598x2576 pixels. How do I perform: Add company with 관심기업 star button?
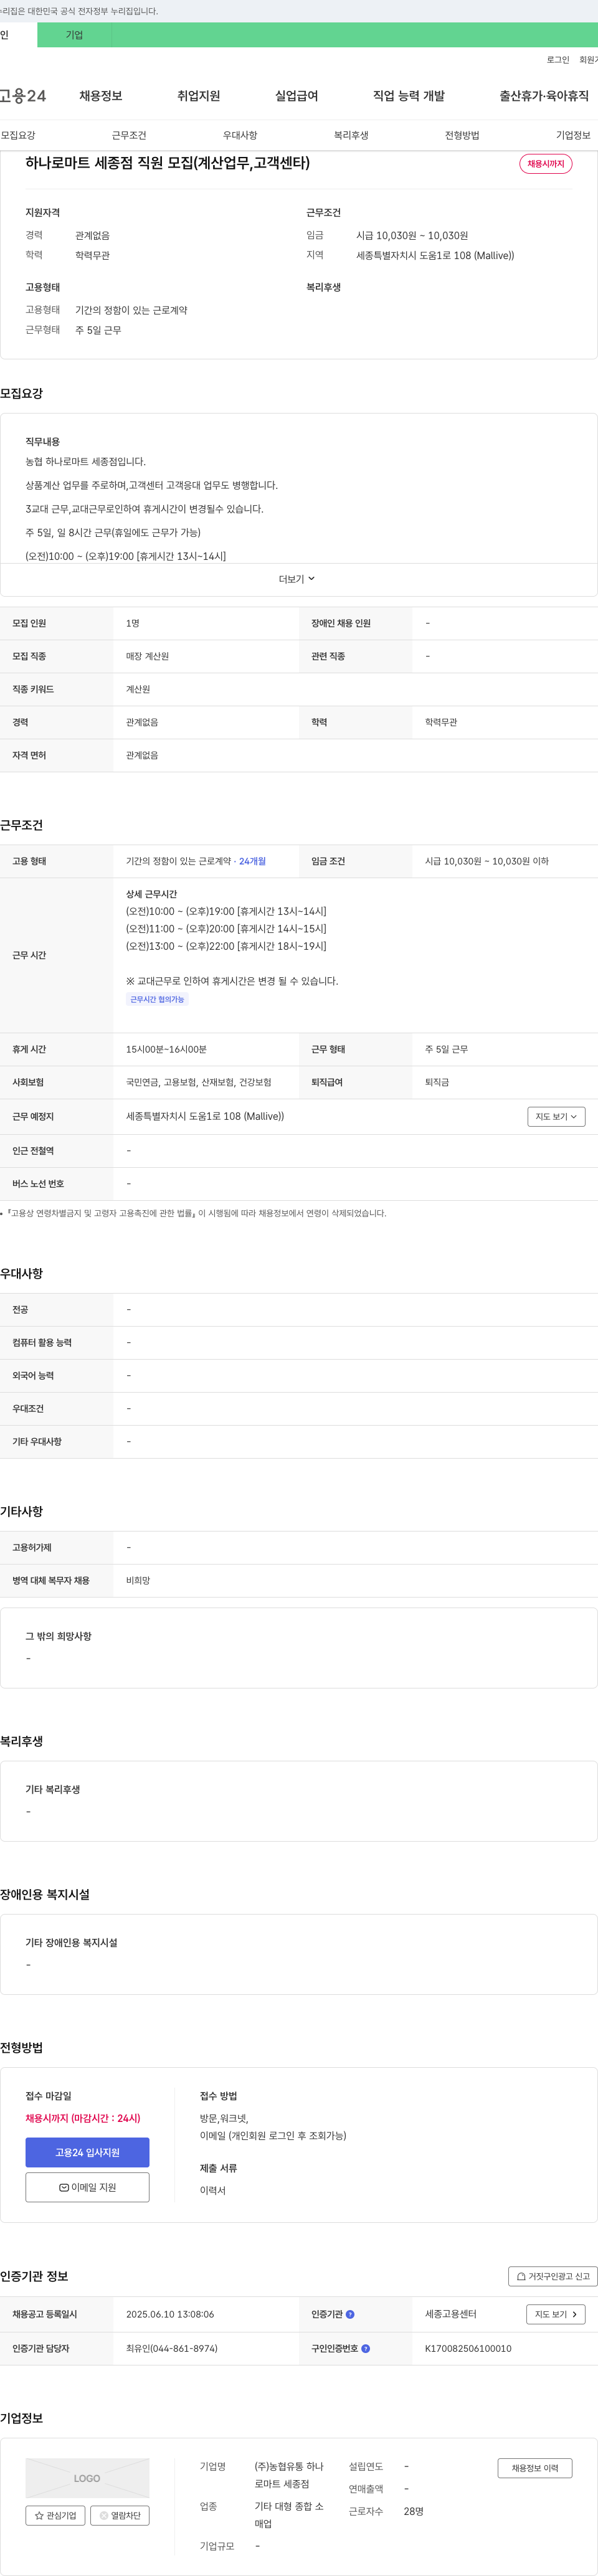(x=55, y=2515)
